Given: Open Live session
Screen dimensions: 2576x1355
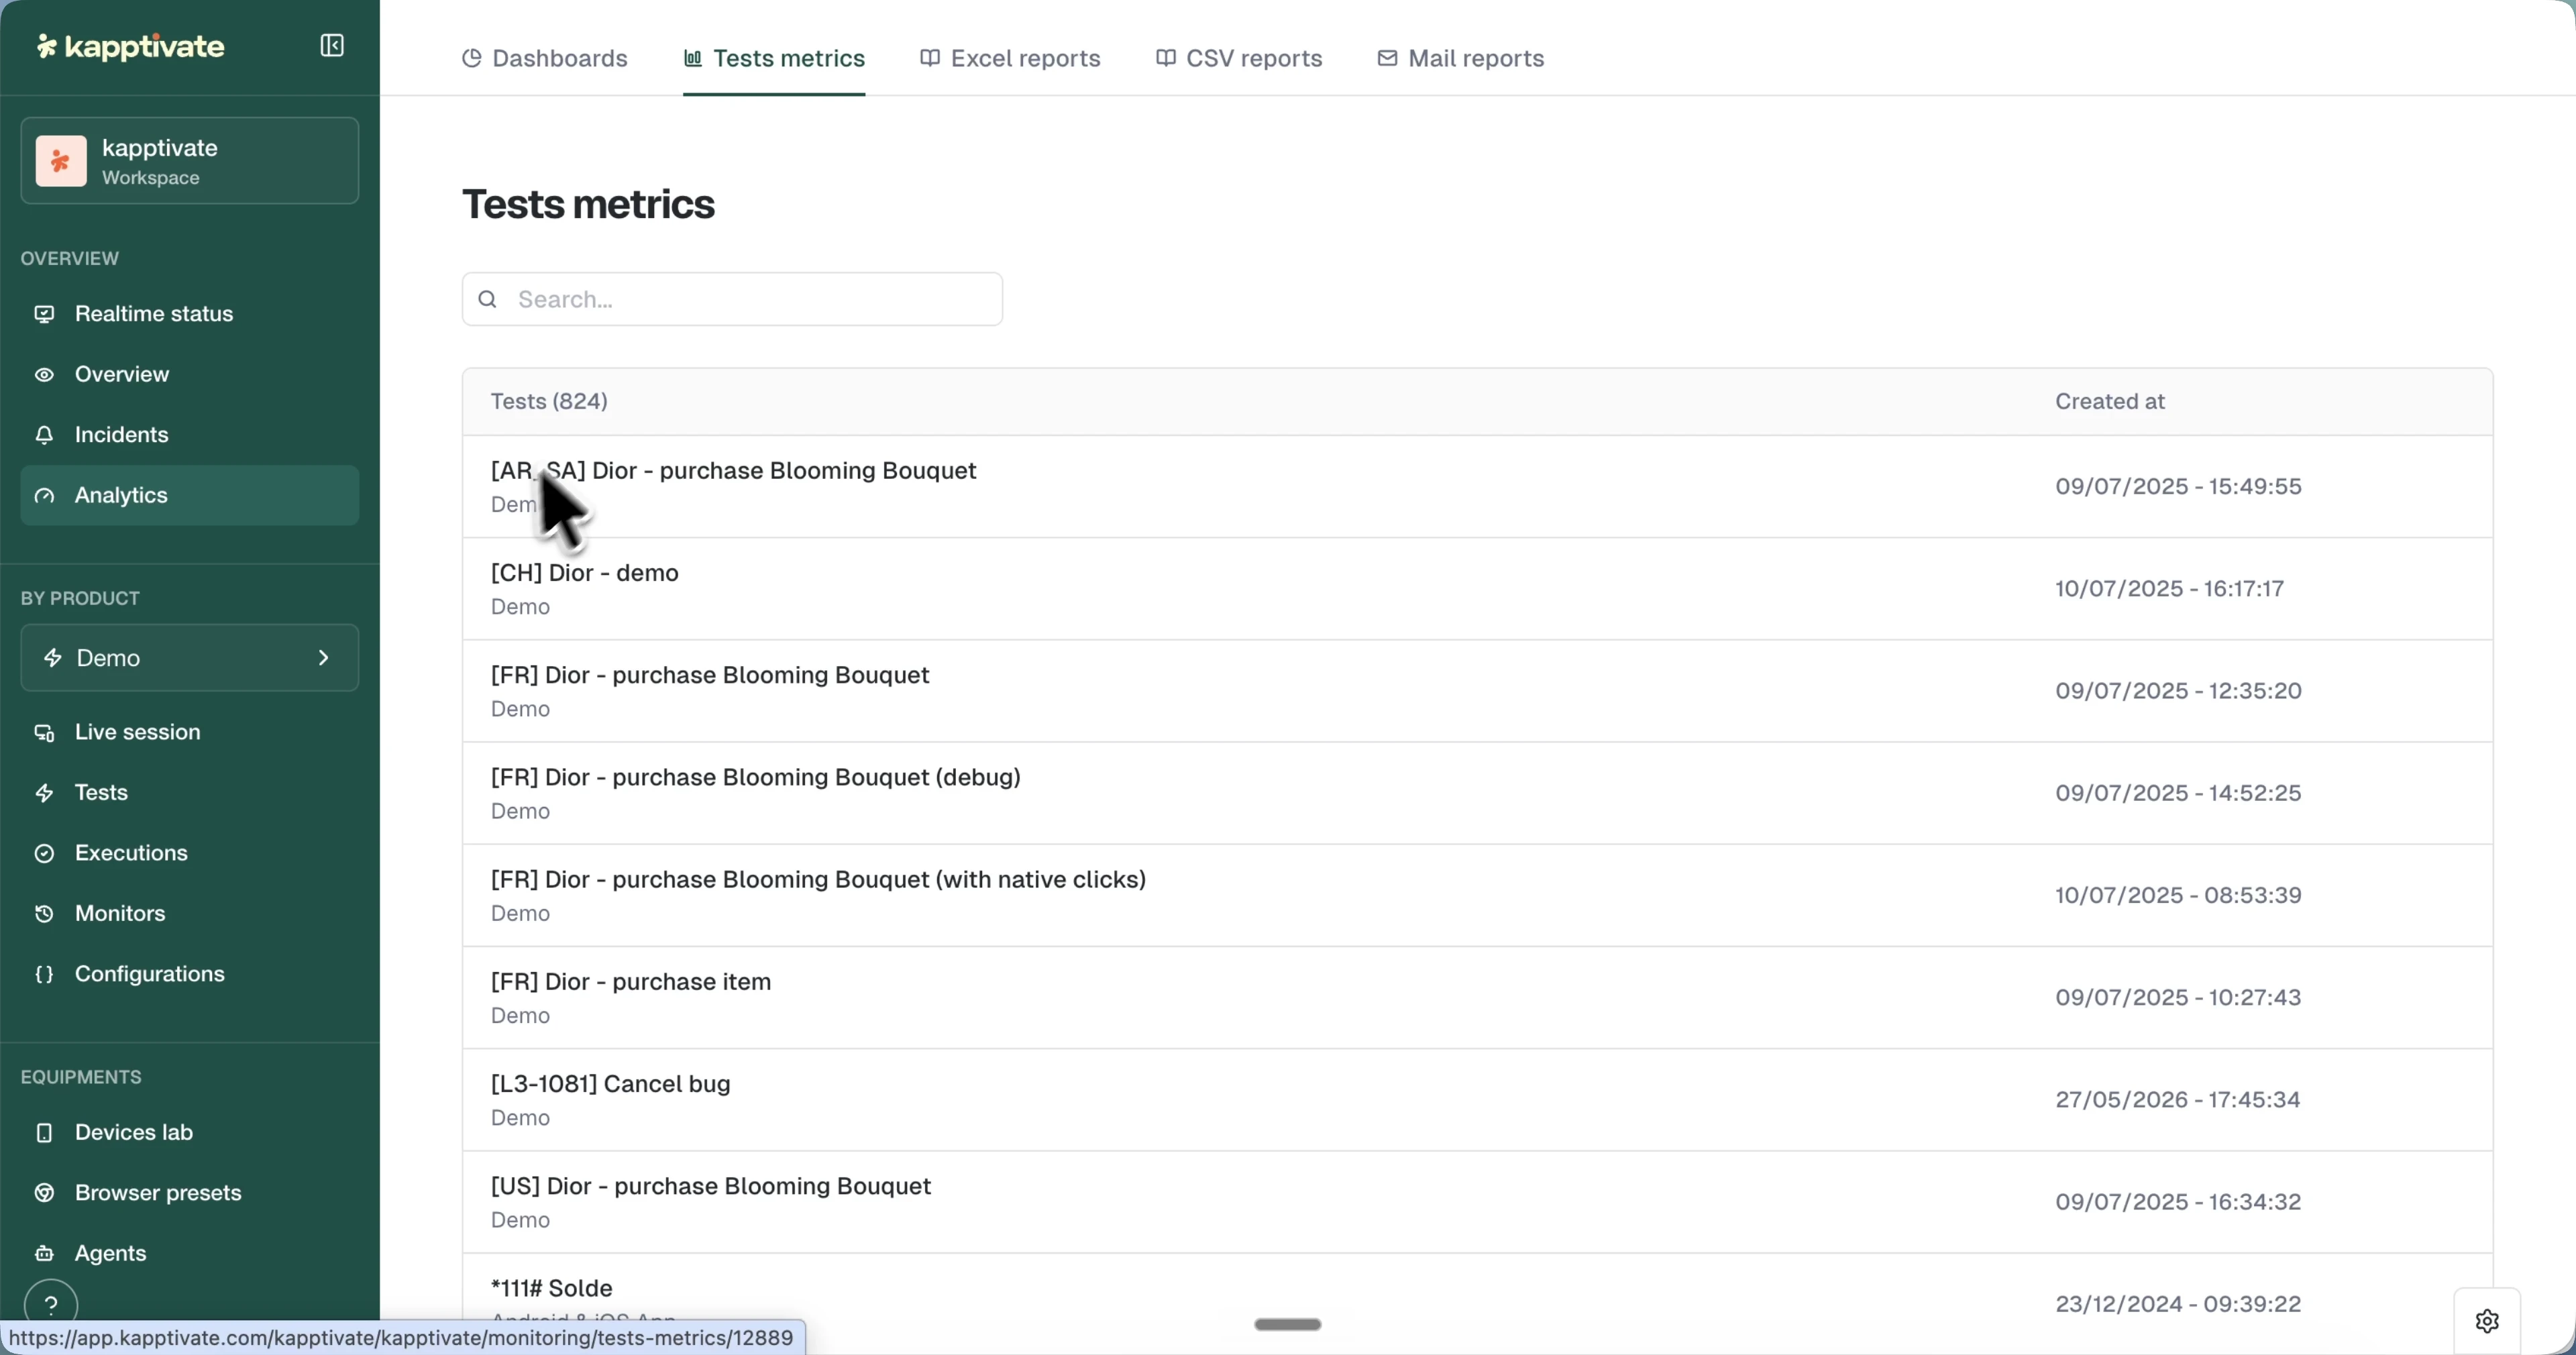Looking at the screenshot, I should (190, 732).
